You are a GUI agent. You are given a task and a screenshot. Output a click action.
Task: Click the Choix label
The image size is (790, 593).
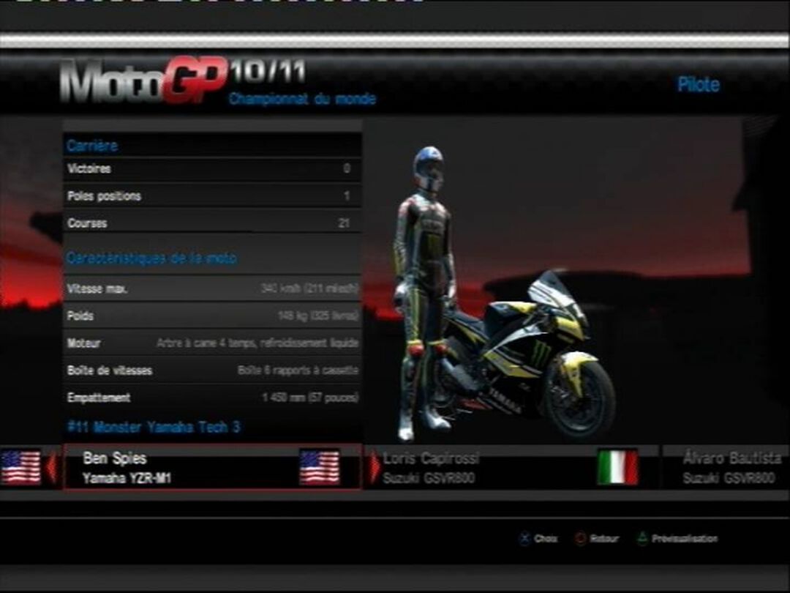coord(546,539)
